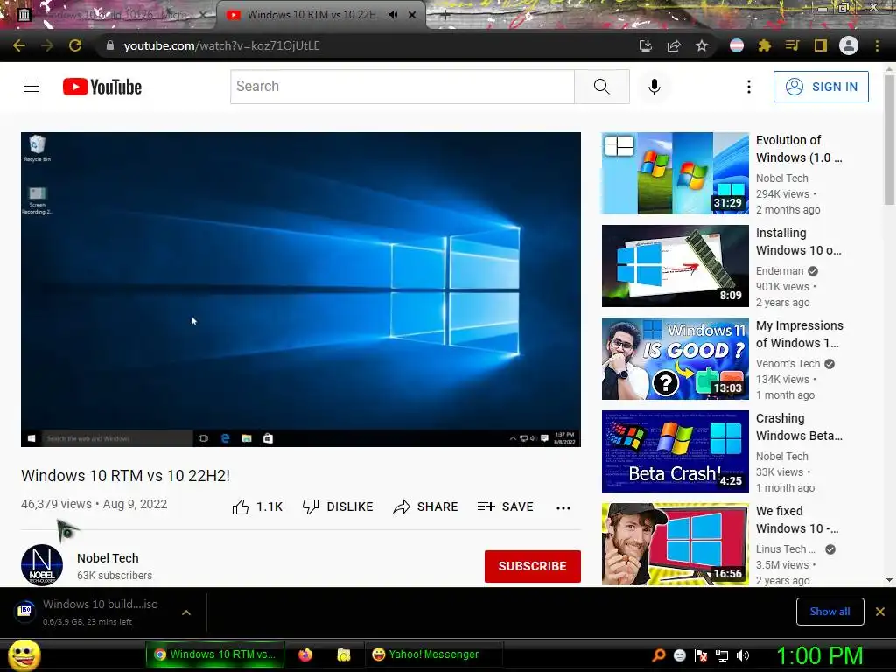Click SHARE below the video
Screen dimensions: 896x672
(x=426, y=507)
